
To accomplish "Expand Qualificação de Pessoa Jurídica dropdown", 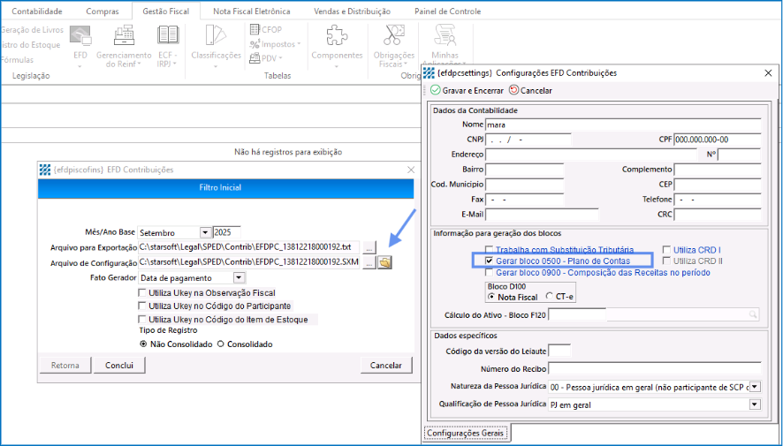I will [754, 404].
